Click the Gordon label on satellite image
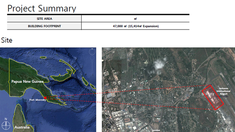The image size is (235, 132). click(156, 130)
